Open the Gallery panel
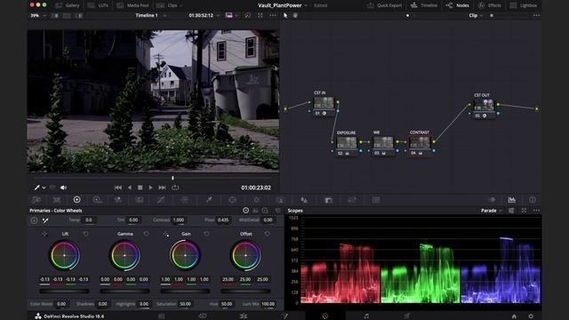This screenshot has height=320, width=569. pos(68,5)
